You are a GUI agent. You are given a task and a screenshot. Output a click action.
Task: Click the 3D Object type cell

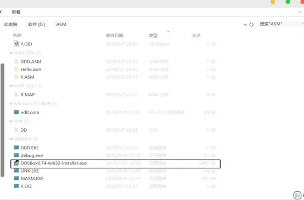point(159,44)
